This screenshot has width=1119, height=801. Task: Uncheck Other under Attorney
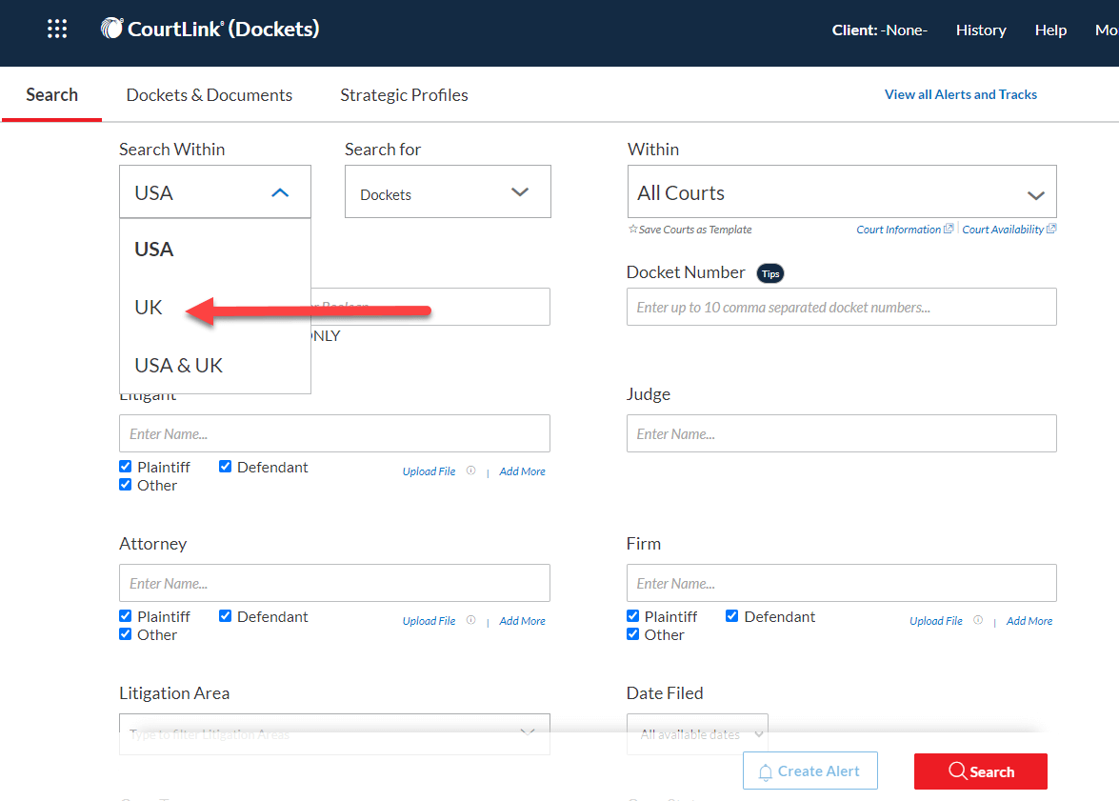coord(126,634)
